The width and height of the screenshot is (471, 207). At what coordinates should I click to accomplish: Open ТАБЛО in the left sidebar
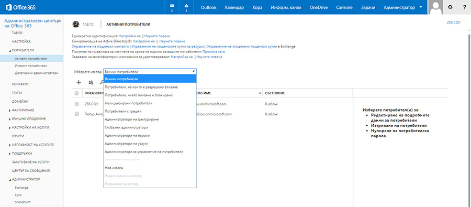(17, 32)
